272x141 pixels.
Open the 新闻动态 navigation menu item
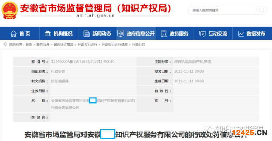tap(97, 34)
